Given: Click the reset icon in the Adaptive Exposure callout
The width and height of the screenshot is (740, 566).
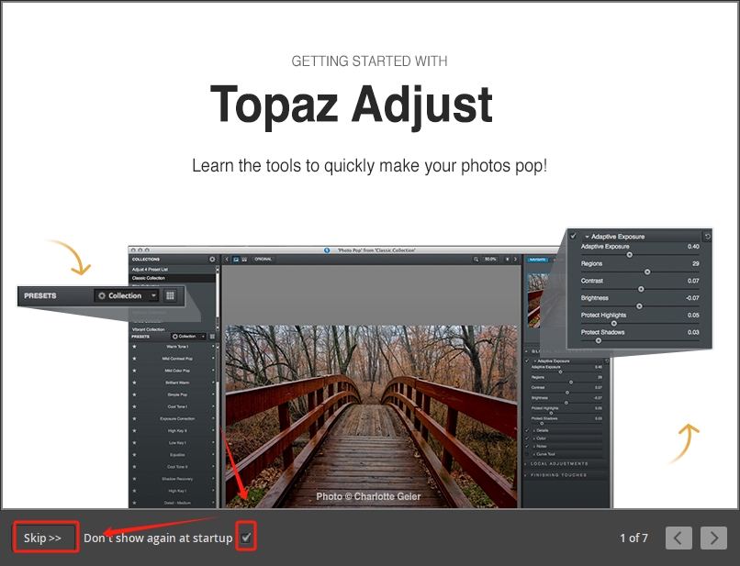Looking at the screenshot, I should [x=707, y=236].
